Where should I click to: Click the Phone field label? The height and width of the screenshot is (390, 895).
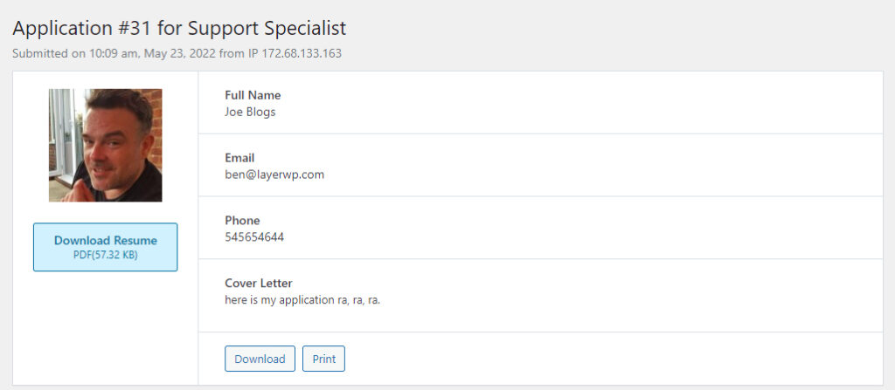click(x=243, y=221)
